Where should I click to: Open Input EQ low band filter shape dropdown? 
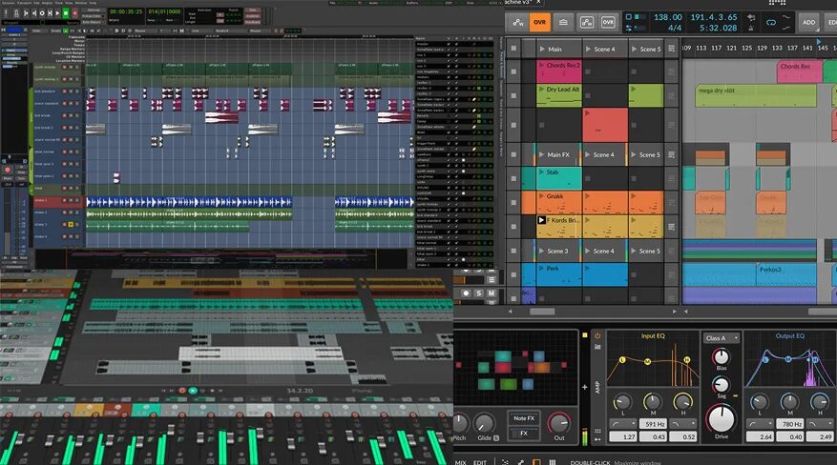click(622, 423)
